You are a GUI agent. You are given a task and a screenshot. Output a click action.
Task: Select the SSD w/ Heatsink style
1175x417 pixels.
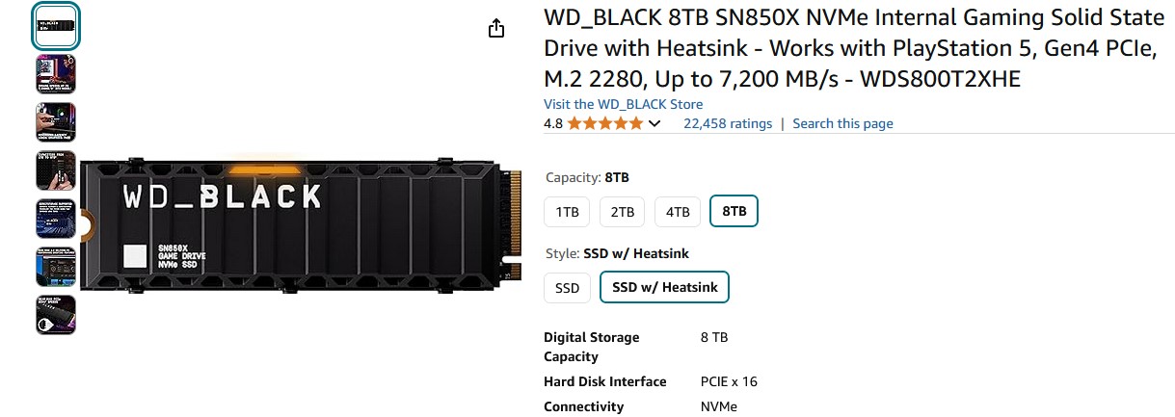click(664, 288)
